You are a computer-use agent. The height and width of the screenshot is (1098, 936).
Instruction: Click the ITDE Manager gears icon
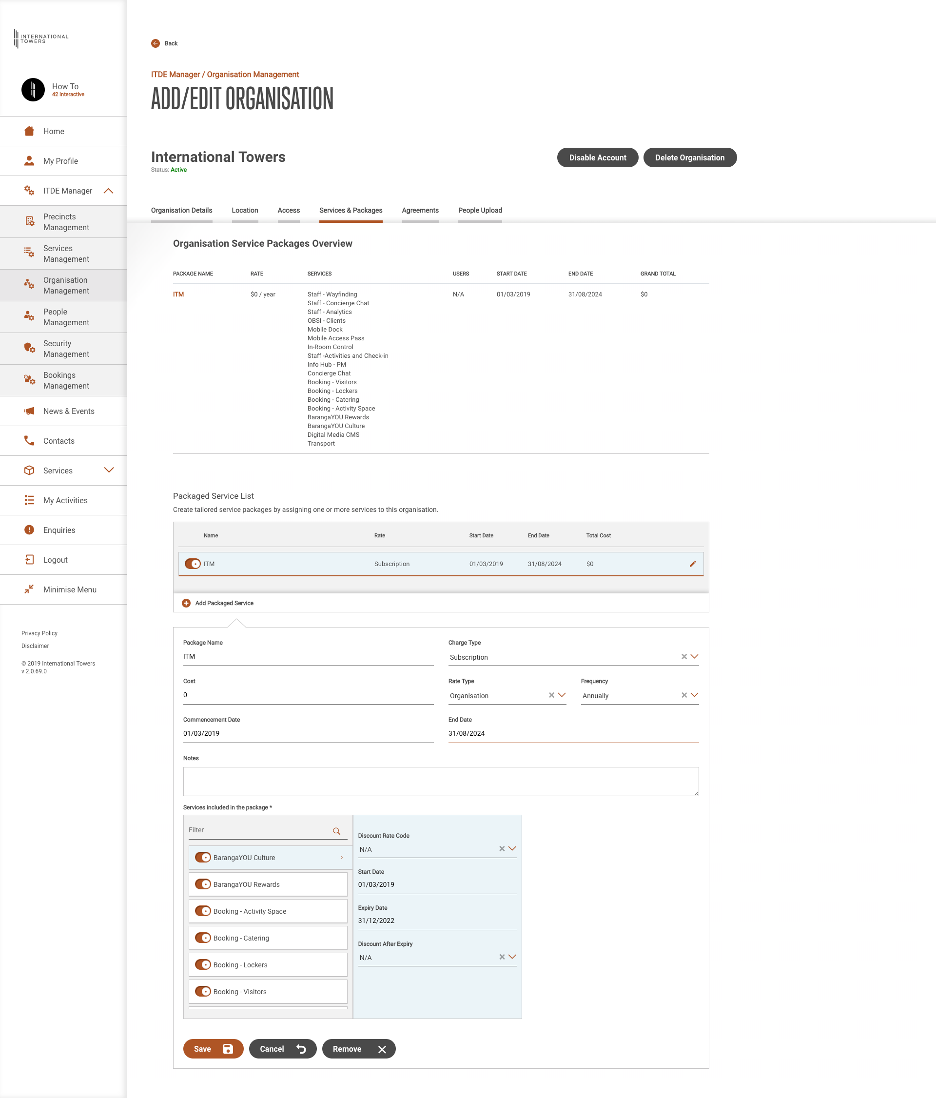click(29, 190)
